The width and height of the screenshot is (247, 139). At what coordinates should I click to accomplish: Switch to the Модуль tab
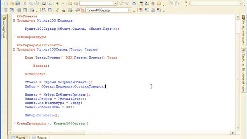tap(39, 137)
